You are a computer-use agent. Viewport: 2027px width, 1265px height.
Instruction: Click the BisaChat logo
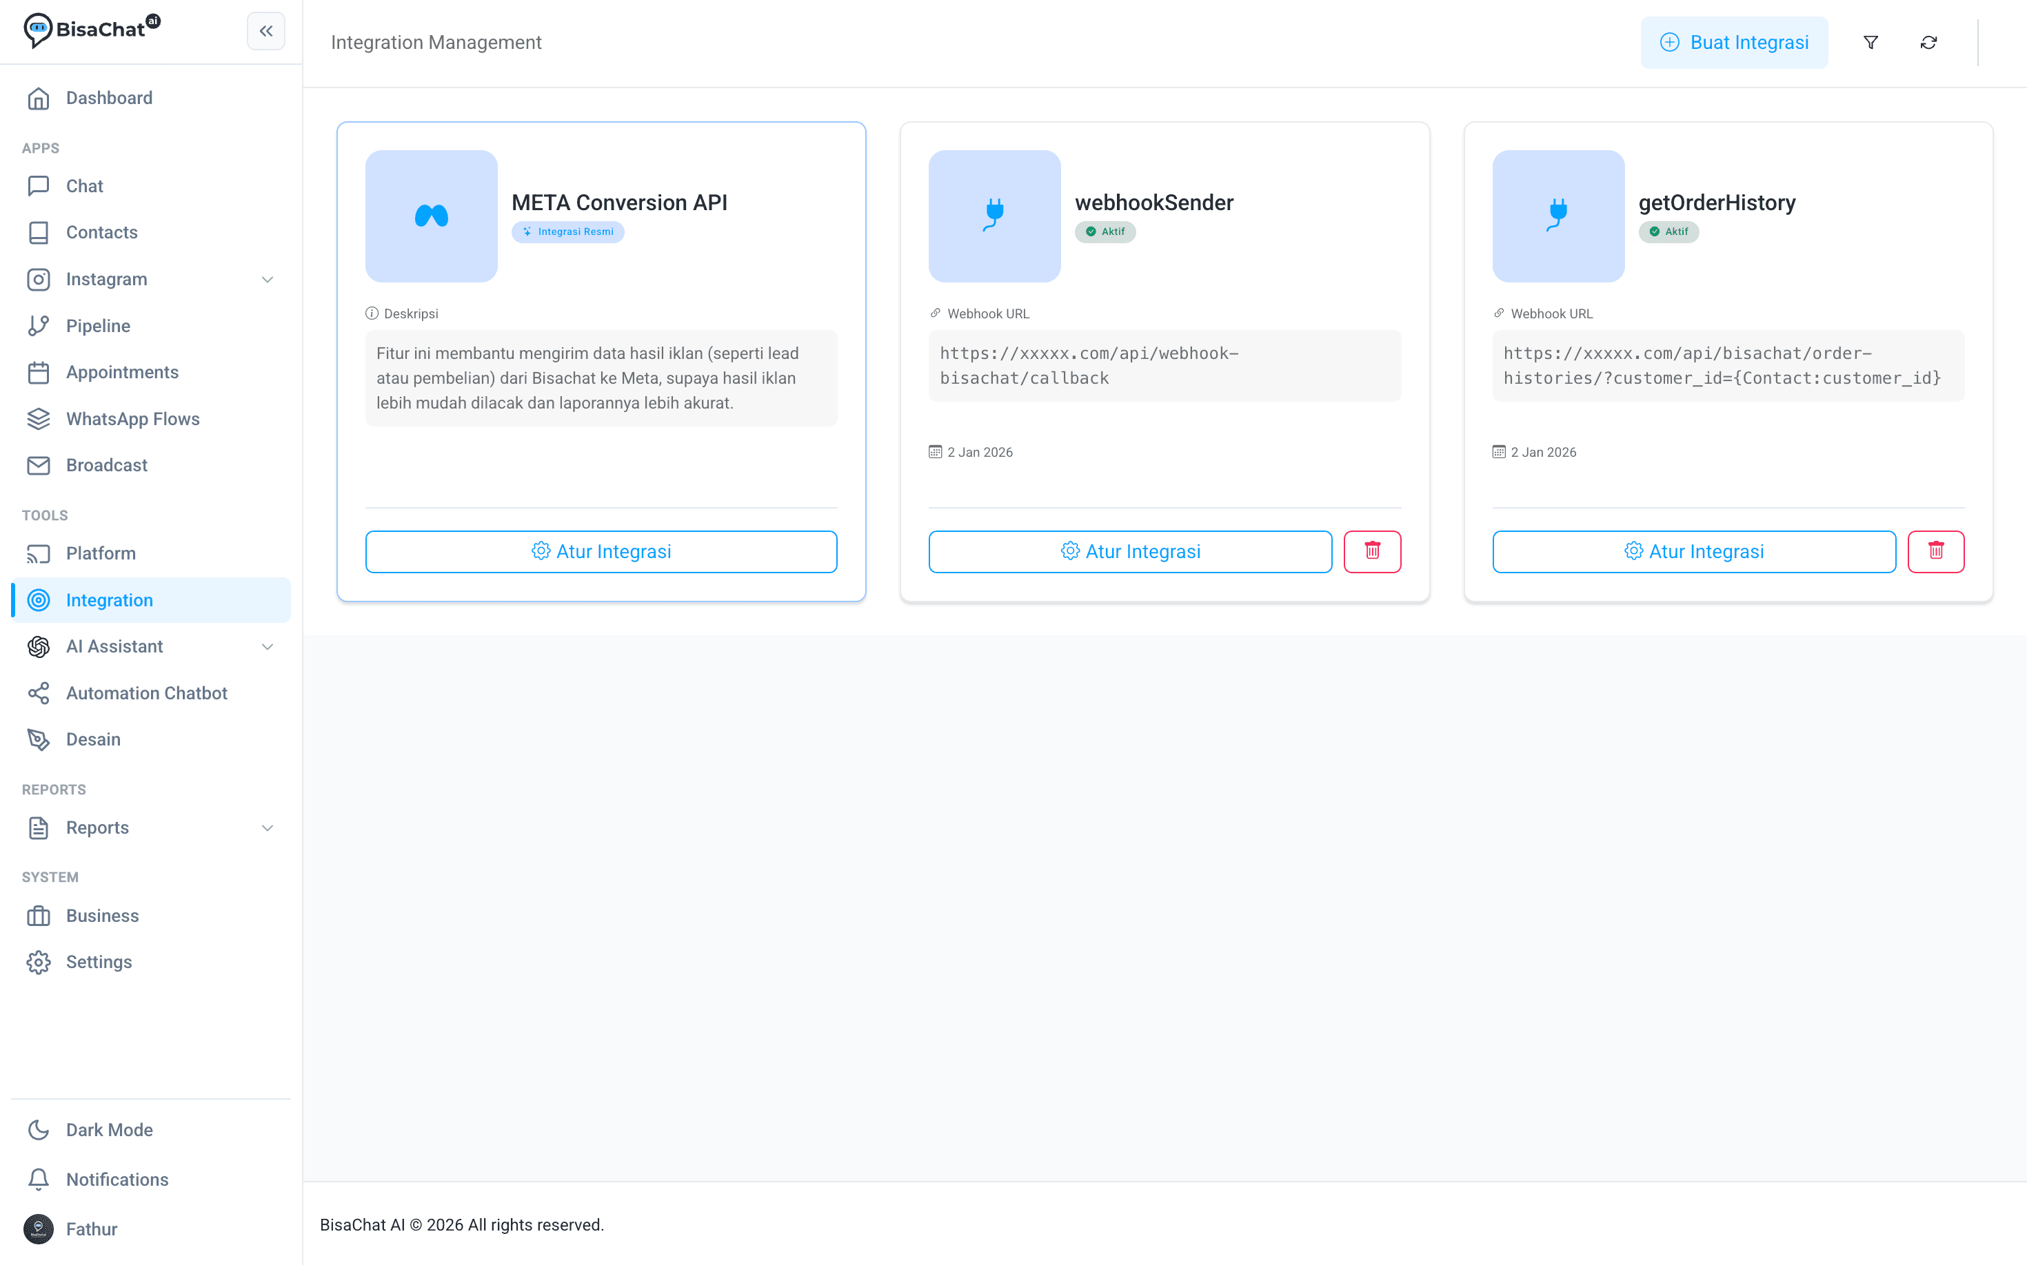91,30
